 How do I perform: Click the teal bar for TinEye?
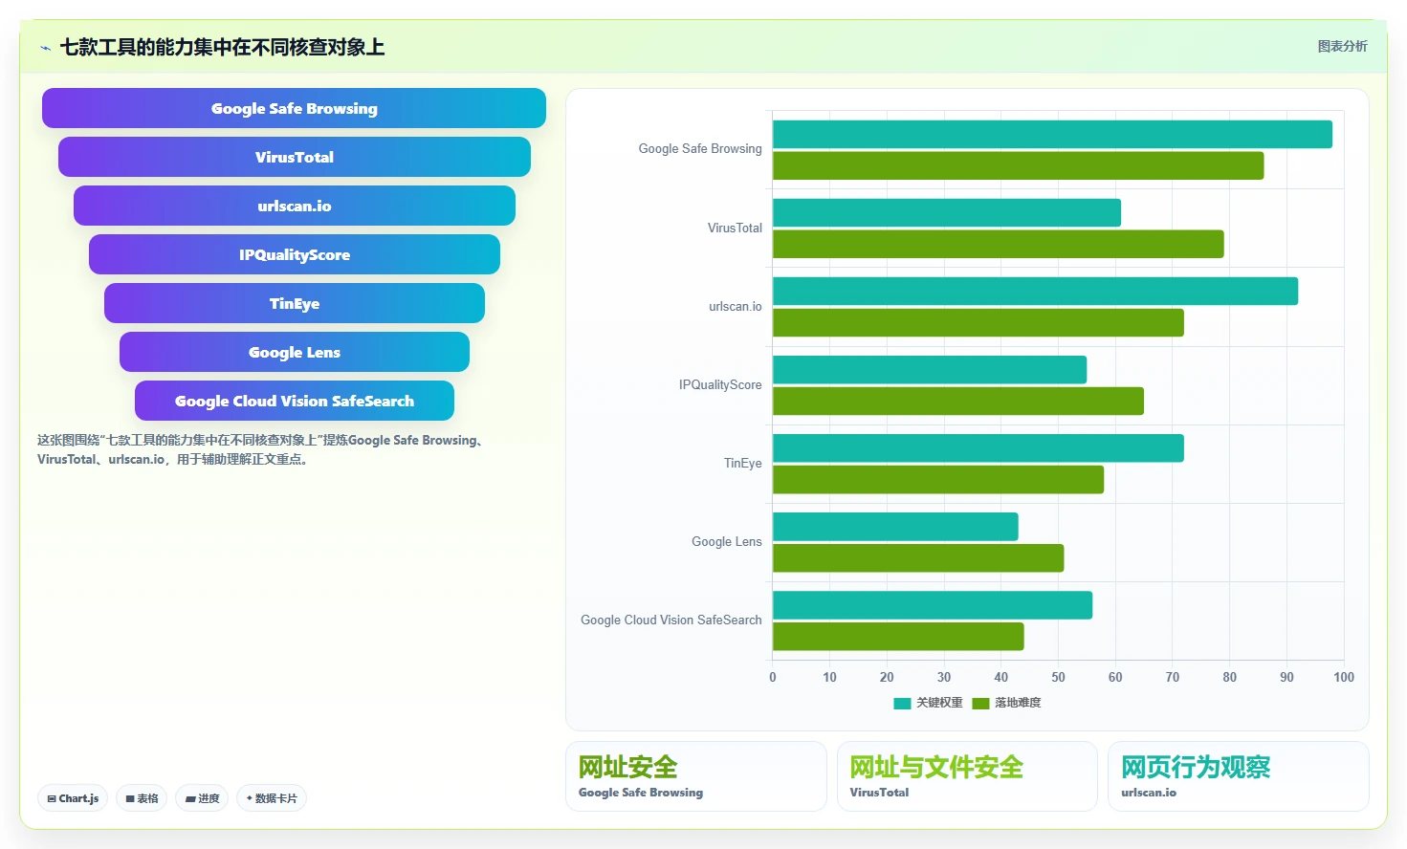pos(978,447)
